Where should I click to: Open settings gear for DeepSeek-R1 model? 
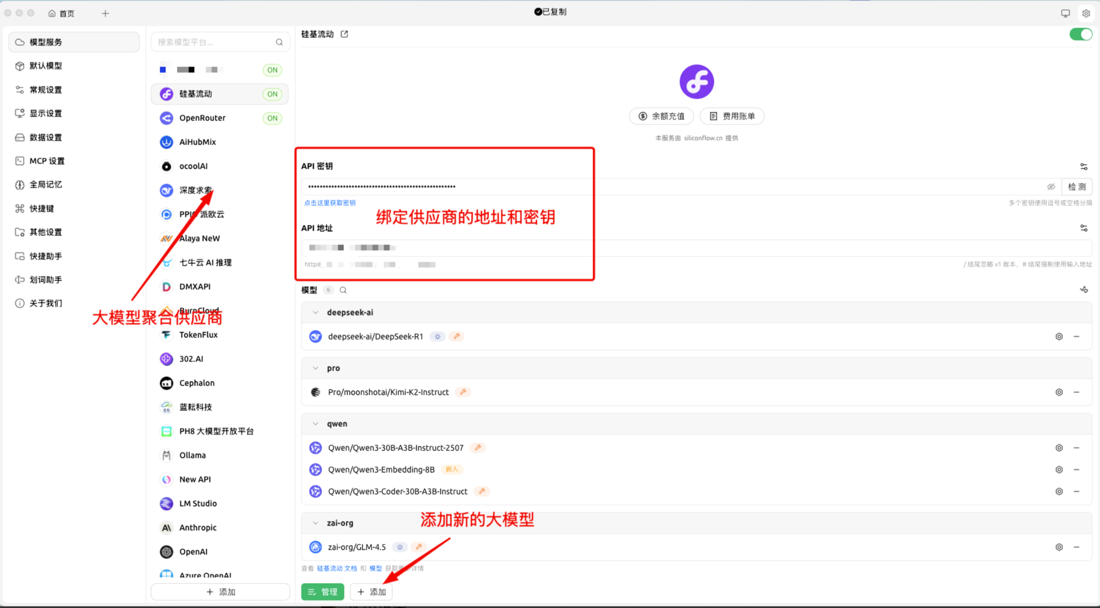click(x=1059, y=337)
